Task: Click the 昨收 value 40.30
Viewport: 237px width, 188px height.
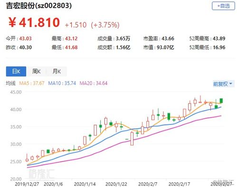Action: (x=25, y=47)
